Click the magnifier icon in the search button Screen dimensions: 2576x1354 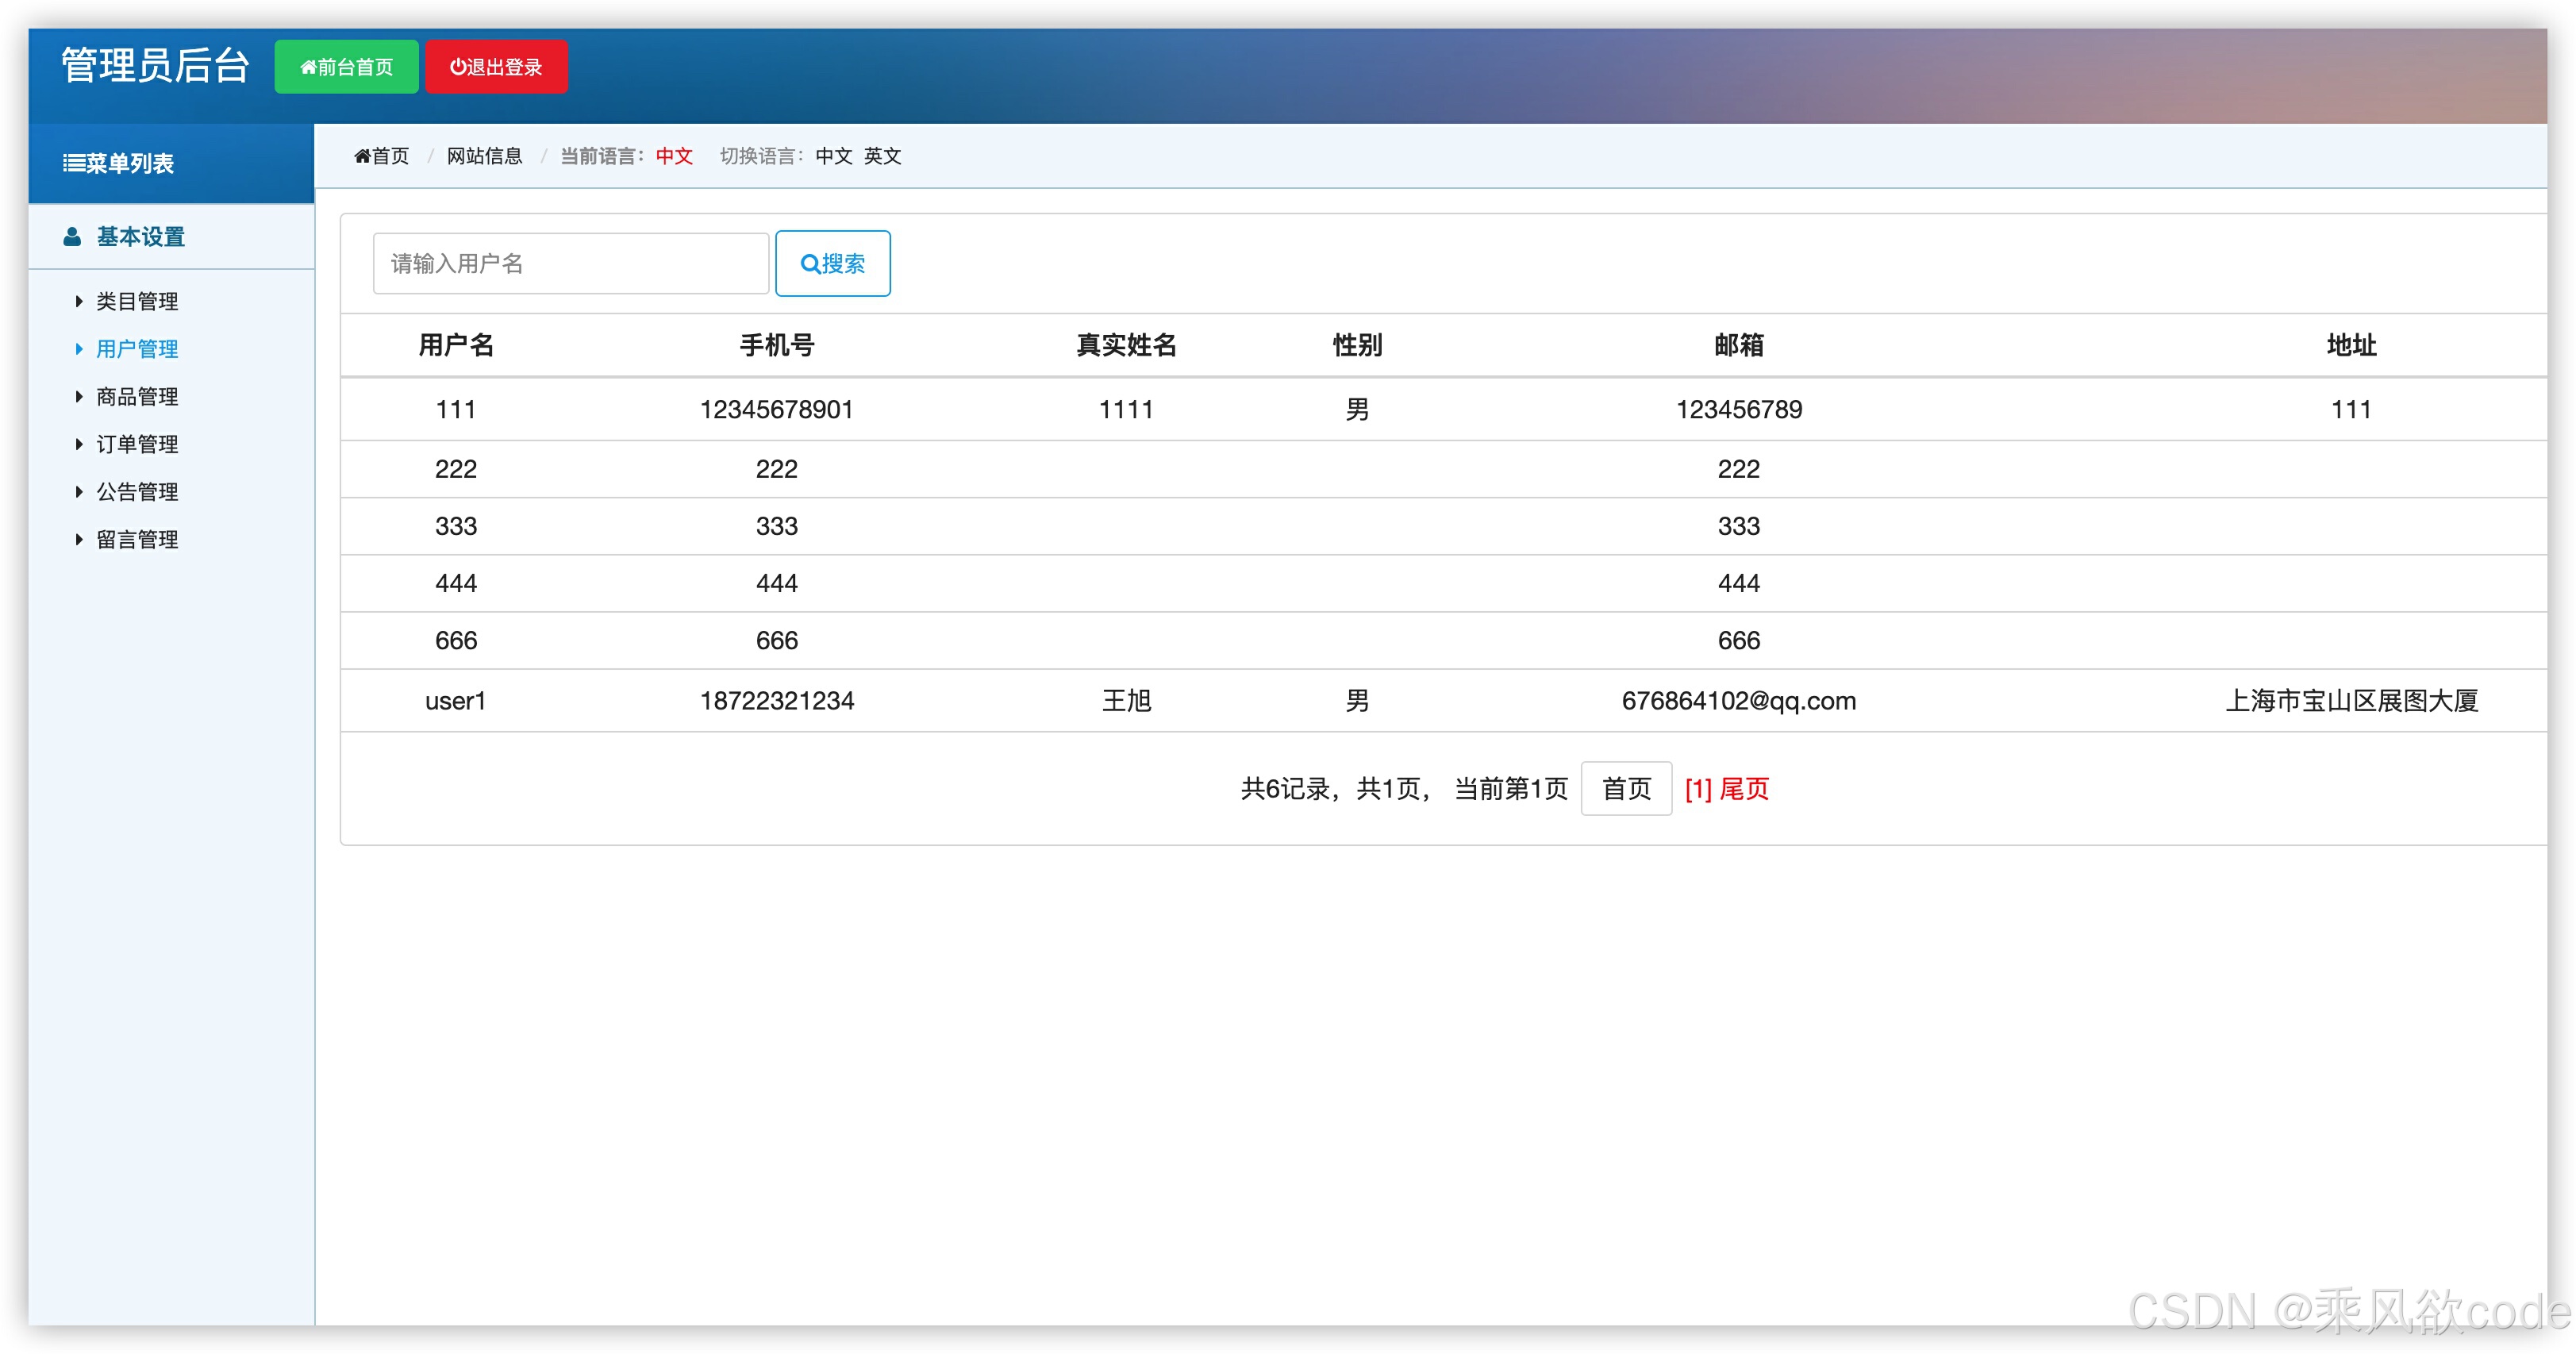click(x=809, y=264)
